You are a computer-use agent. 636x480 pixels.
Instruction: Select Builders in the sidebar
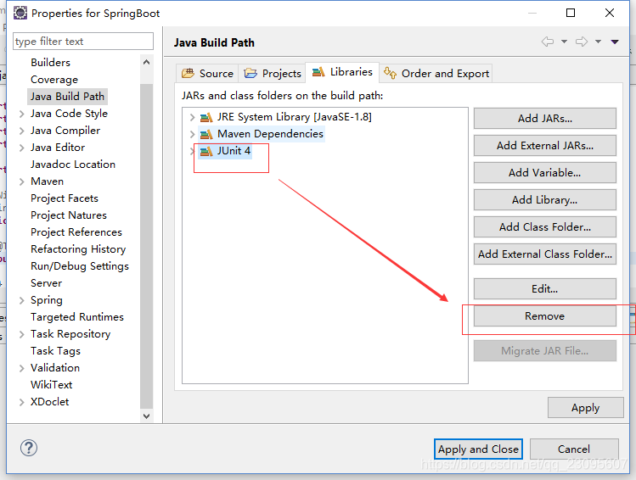(50, 63)
